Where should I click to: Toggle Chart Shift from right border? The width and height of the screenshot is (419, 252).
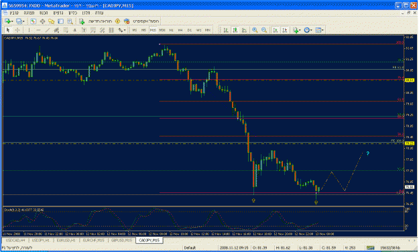(285, 30)
